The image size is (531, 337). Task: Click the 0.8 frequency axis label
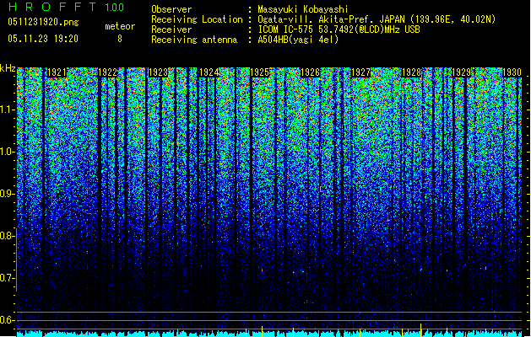click(x=8, y=236)
